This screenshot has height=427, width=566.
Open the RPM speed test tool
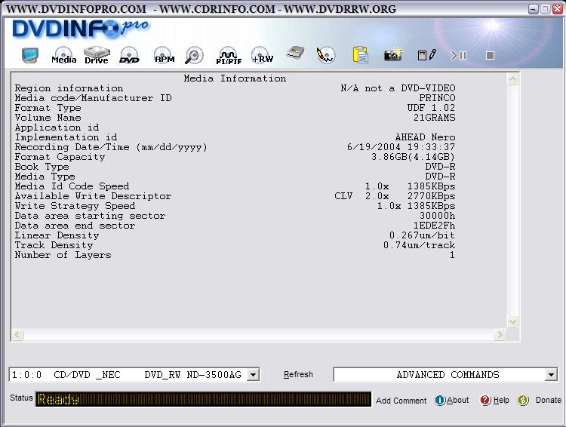coord(164,56)
